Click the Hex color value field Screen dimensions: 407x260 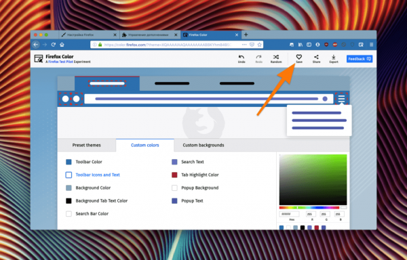coord(289,214)
